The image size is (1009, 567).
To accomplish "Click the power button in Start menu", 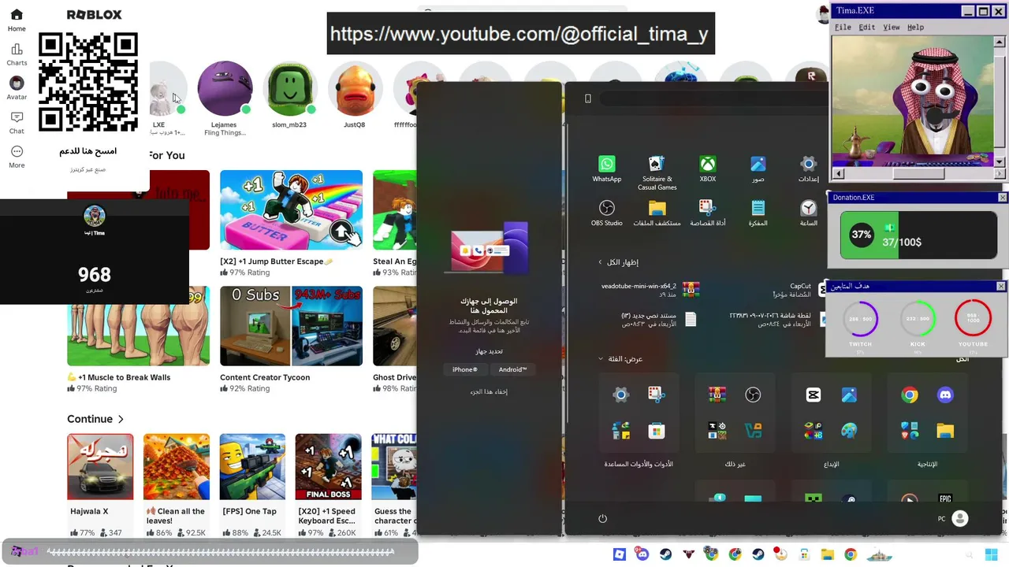I will click(602, 518).
